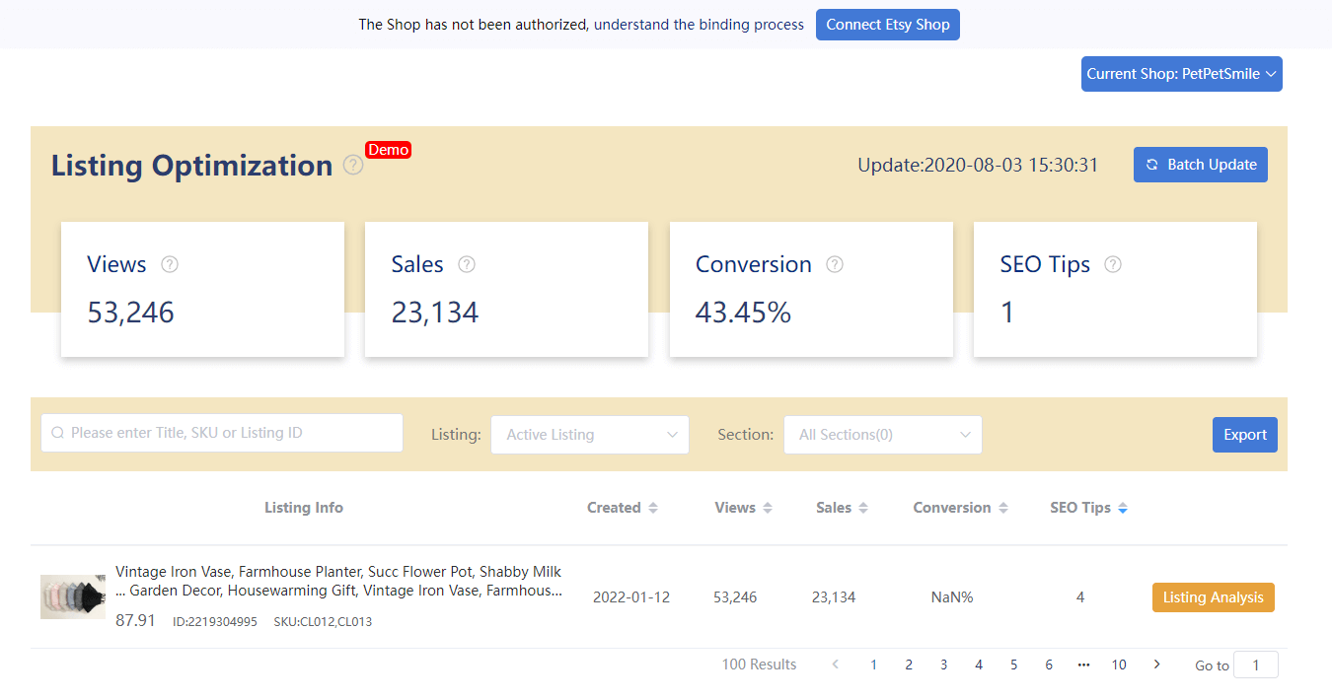Click the search magnifier in the search box
This screenshot has height=700, width=1332.
[x=57, y=433]
